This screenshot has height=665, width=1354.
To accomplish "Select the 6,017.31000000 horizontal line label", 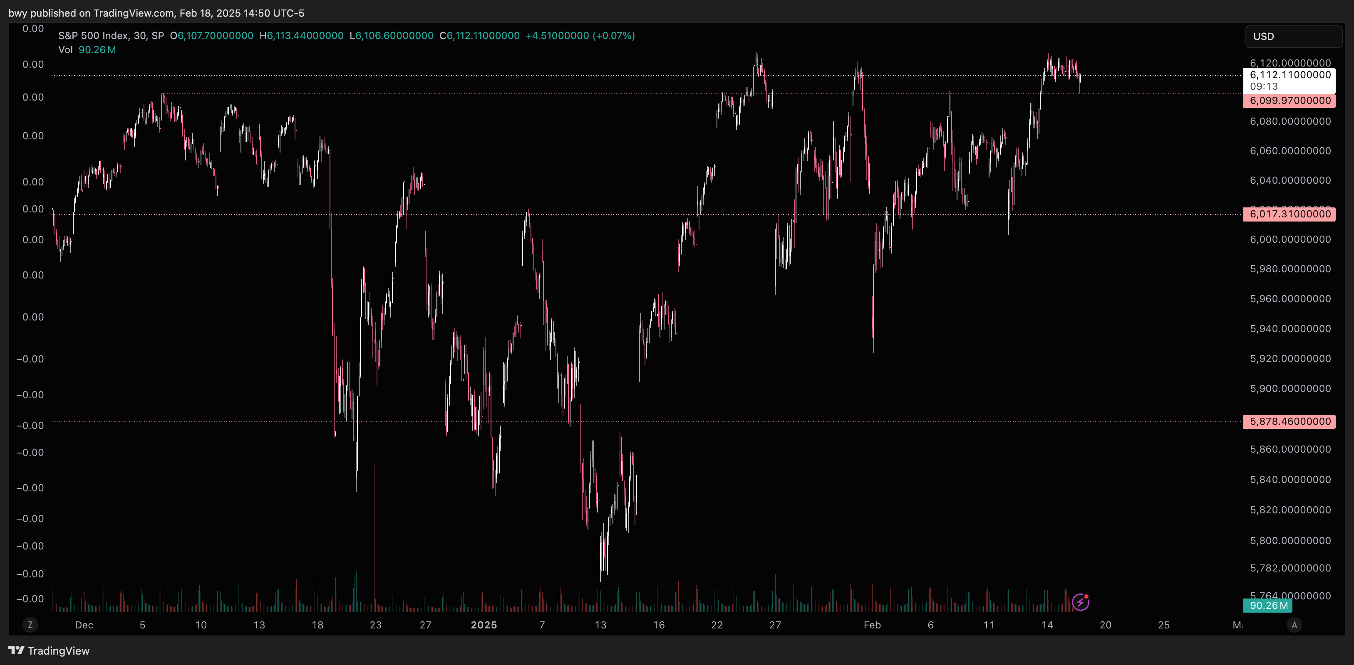I will point(1289,214).
